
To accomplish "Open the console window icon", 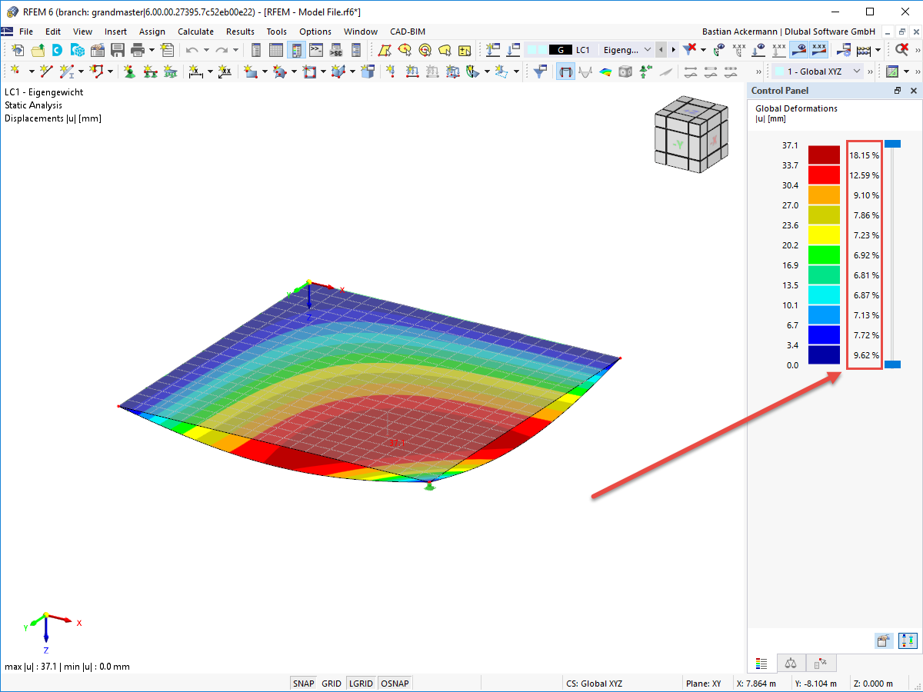I will click(x=316, y=50).
